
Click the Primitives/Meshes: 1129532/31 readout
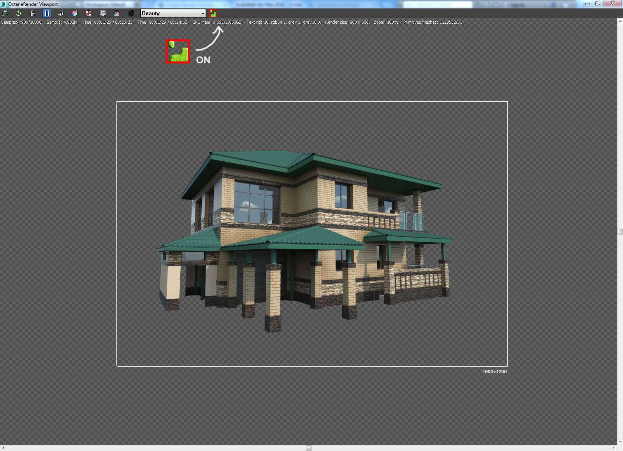(433, 22)
